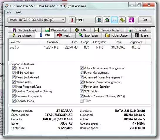This screenshot has width=160, height=140.
Task: Open the options wrench icon
Action: click(x=122, y=20)
